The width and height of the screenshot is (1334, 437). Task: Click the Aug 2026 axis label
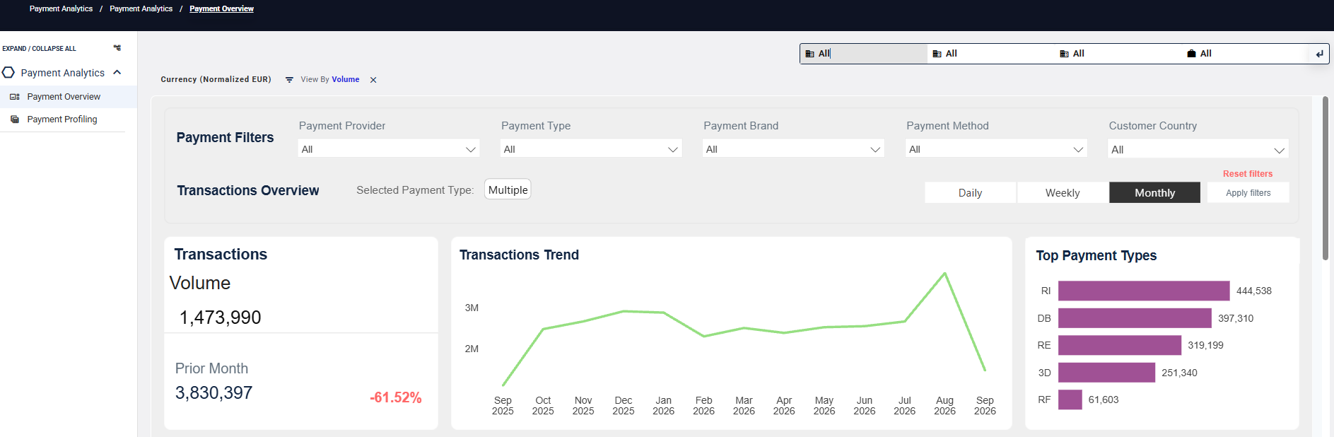(944, 405)
